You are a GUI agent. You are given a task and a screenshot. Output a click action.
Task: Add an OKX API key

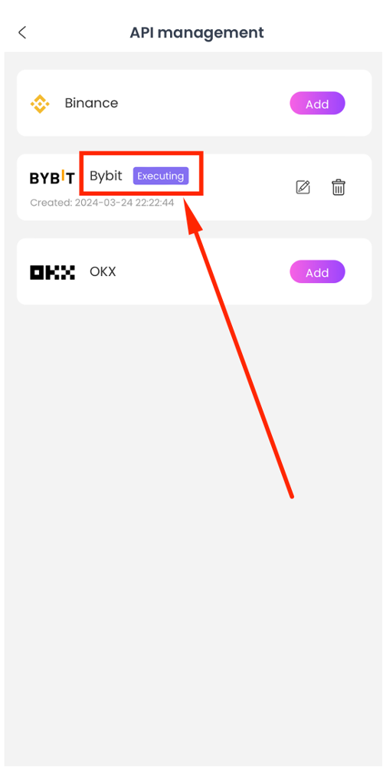pyautogui.click(x=318, y=272)
